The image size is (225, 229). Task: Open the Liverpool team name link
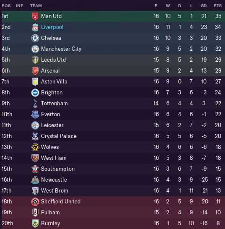52,27
